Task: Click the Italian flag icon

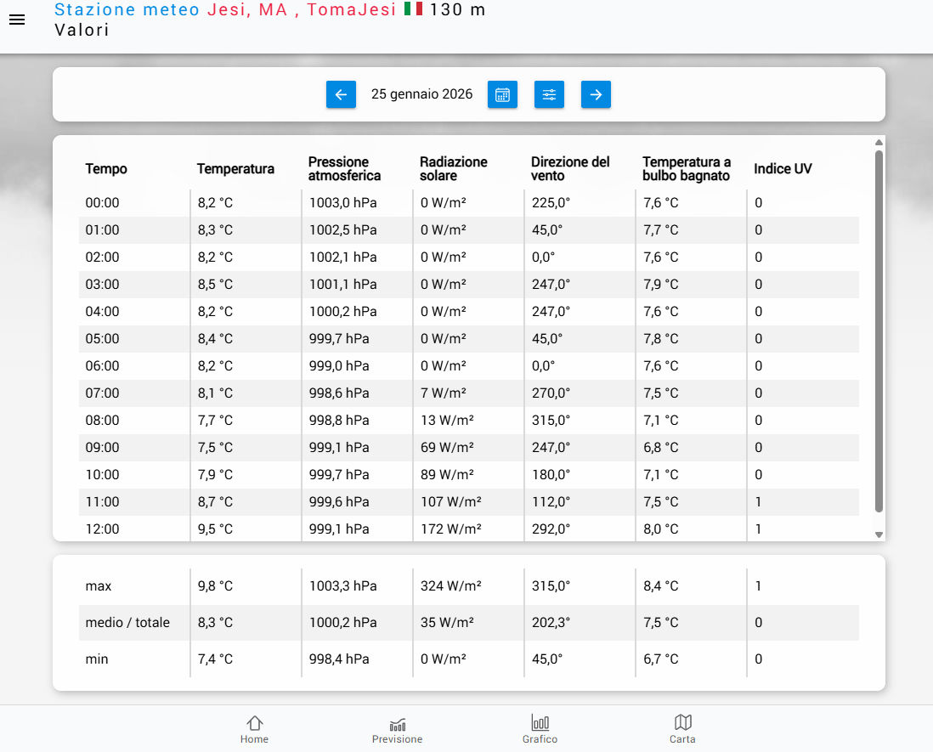Action: point(413,9)
